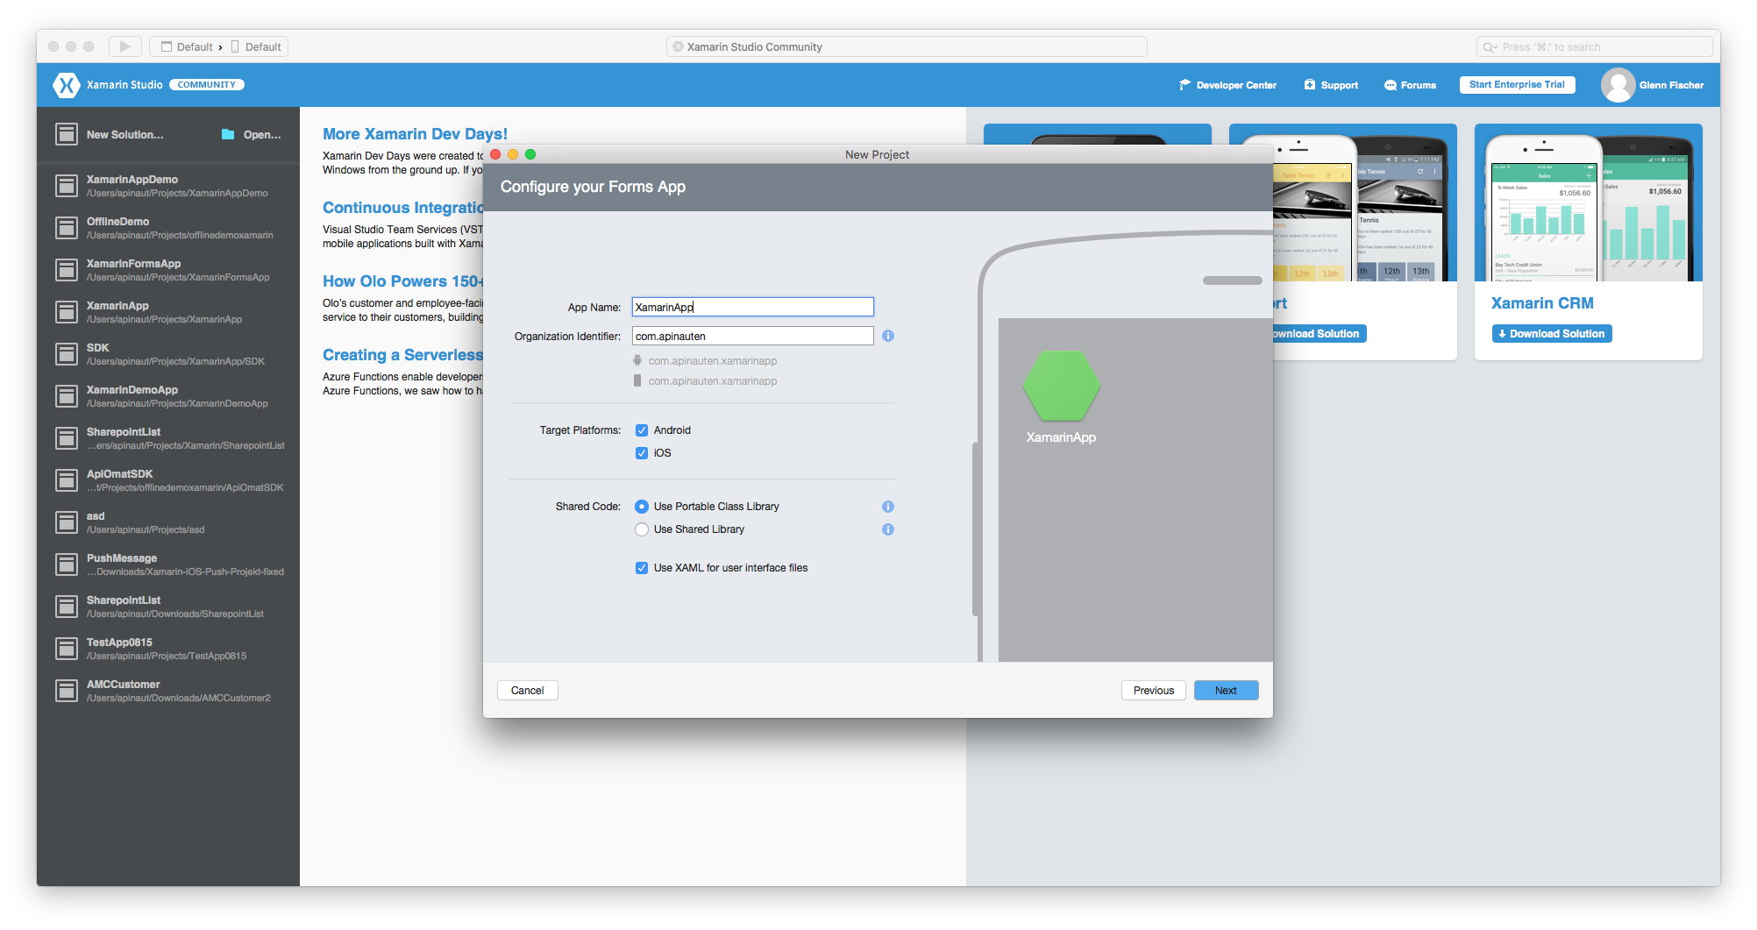Open Continuous Integration article link
Screen dimensions: 1757x930
coord(402,208)
